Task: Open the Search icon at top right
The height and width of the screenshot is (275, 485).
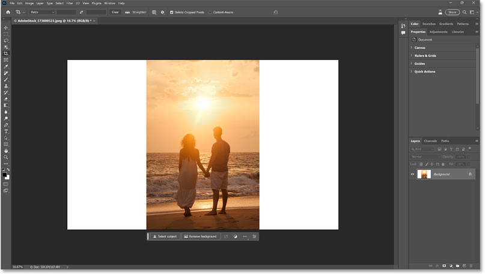Action: (465, 12)
